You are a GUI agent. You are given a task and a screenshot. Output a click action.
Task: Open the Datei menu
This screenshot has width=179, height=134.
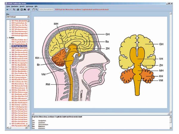pos(8,7)
